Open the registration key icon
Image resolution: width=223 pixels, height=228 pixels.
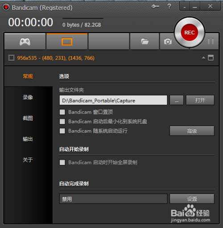click(155, 6)
